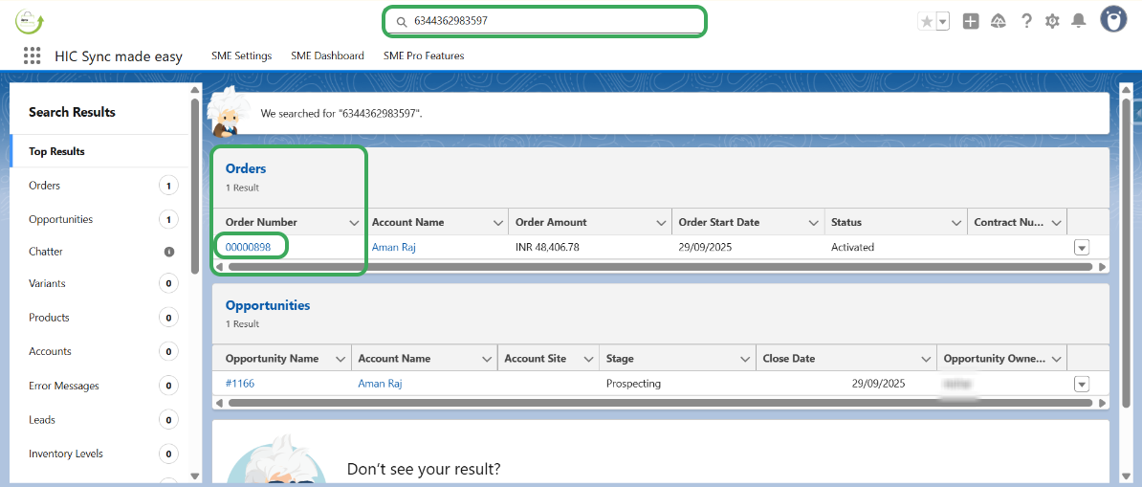This screenshot has width=1142, height=487.
Task: Open the Opportunities section heading link
Action: pos(267,305)
